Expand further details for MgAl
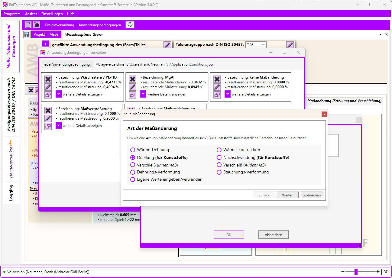Image resolution: width=392 pixels, height=278 pixels. (143, 94)
